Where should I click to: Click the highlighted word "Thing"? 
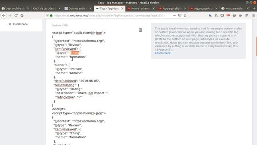click(75, 53)
